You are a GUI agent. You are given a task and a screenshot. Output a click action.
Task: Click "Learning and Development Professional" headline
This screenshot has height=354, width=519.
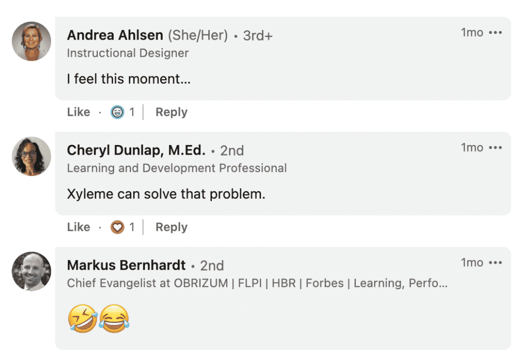pyautogui.click(x=177, y=168)
